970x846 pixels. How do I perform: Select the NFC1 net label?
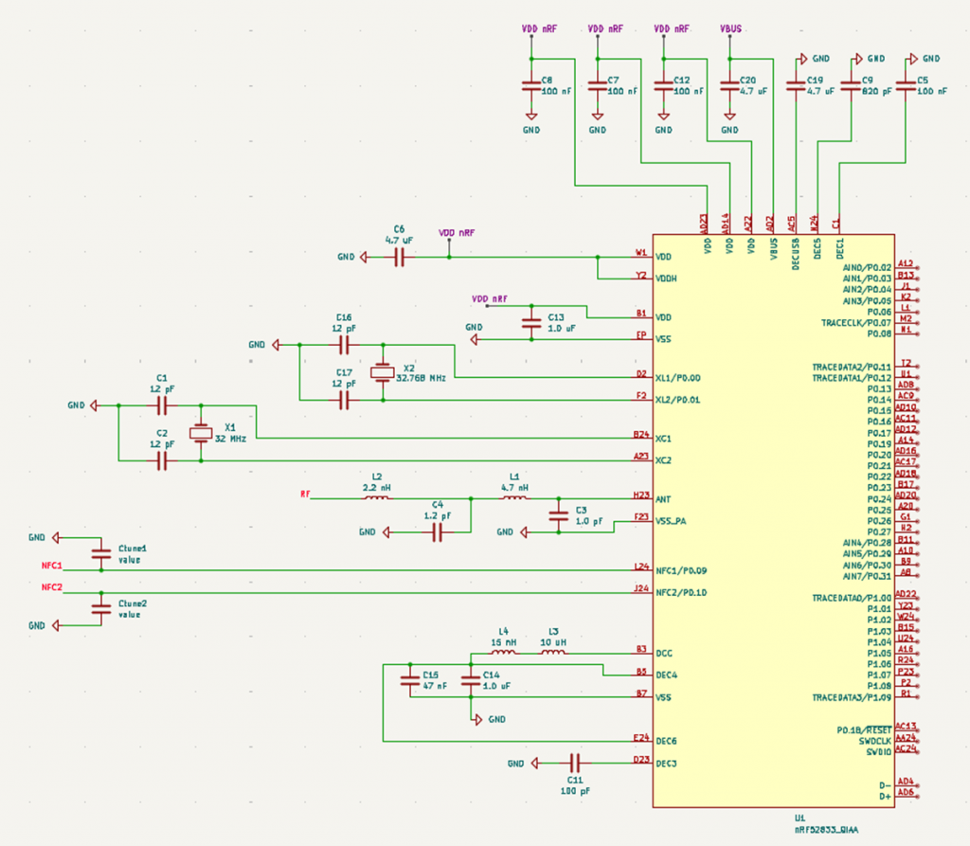[51, 566]
